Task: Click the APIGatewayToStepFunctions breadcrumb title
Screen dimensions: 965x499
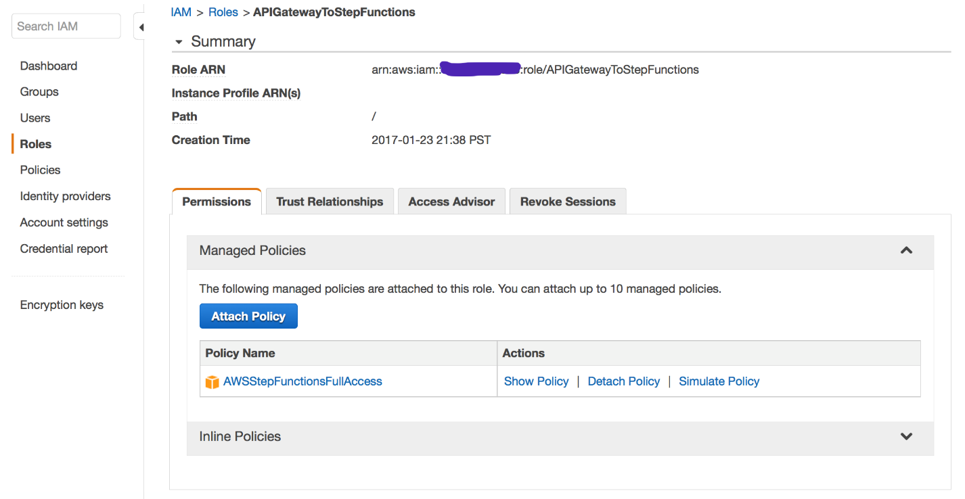Action: [334, 12]
